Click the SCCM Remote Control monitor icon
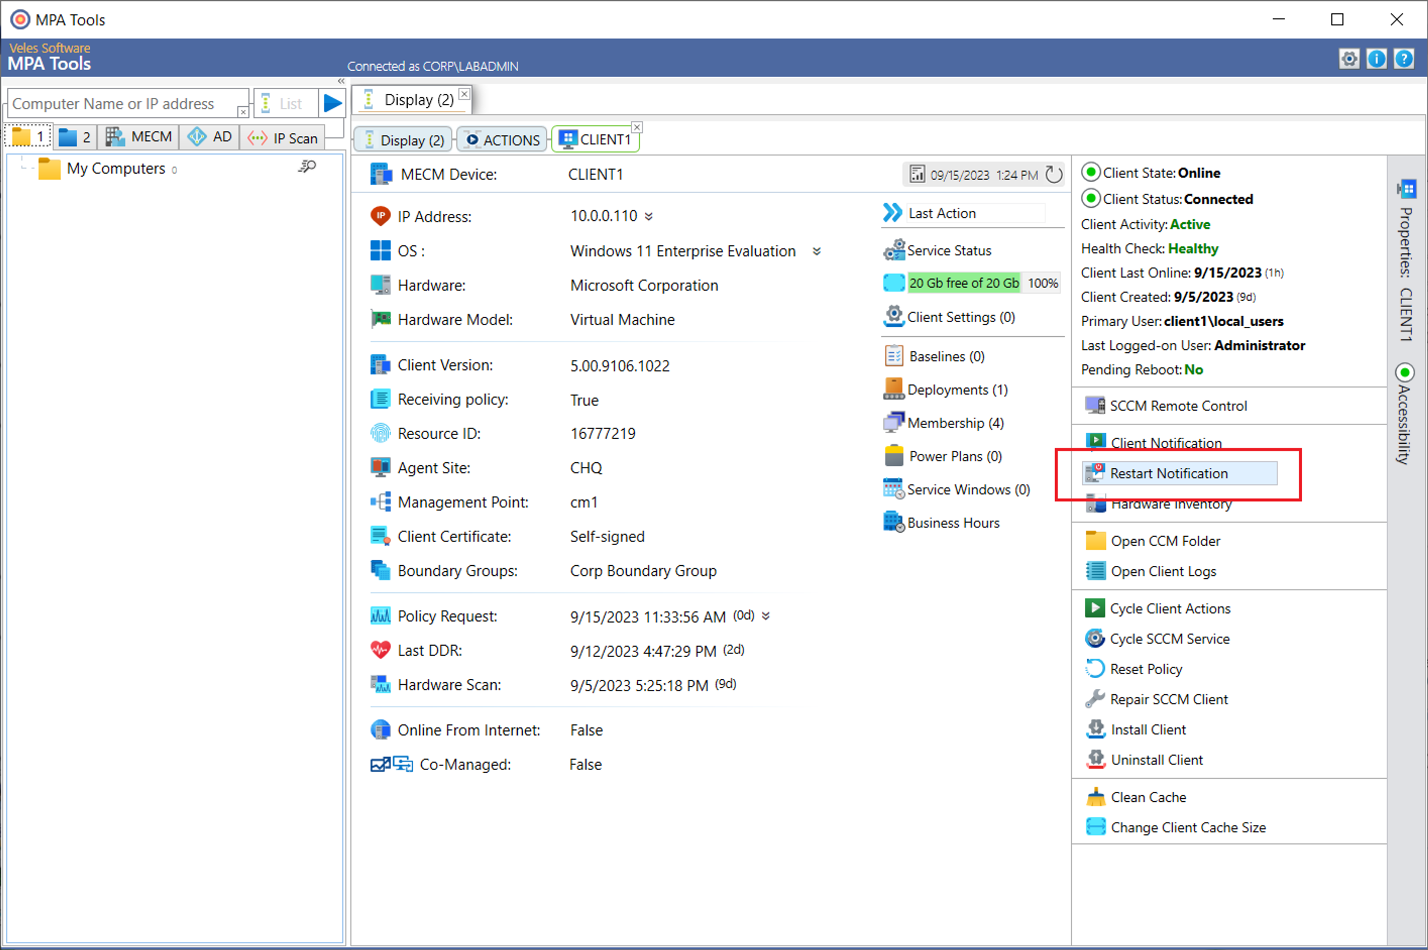Screen dimensions: 1428x950 (x=1095, y=405)
